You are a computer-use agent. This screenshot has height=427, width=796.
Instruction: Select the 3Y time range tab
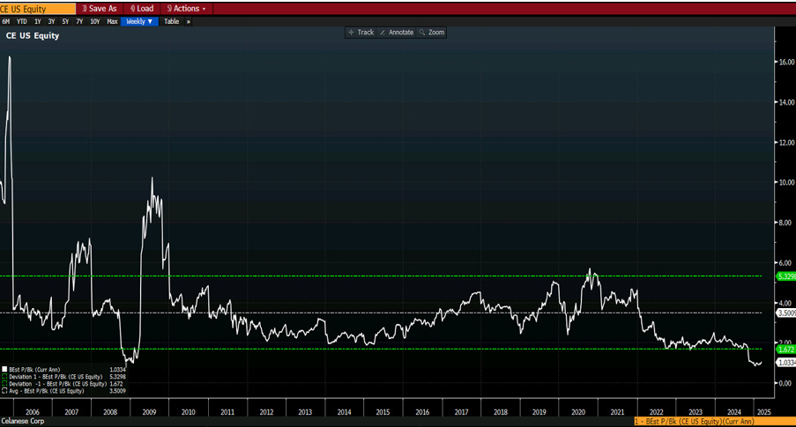pos(51,21)
